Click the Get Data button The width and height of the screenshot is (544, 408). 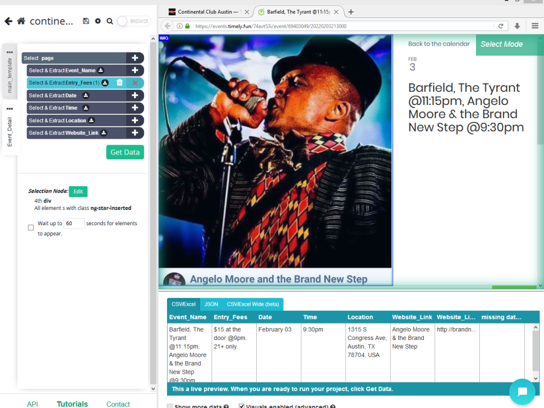125,152
